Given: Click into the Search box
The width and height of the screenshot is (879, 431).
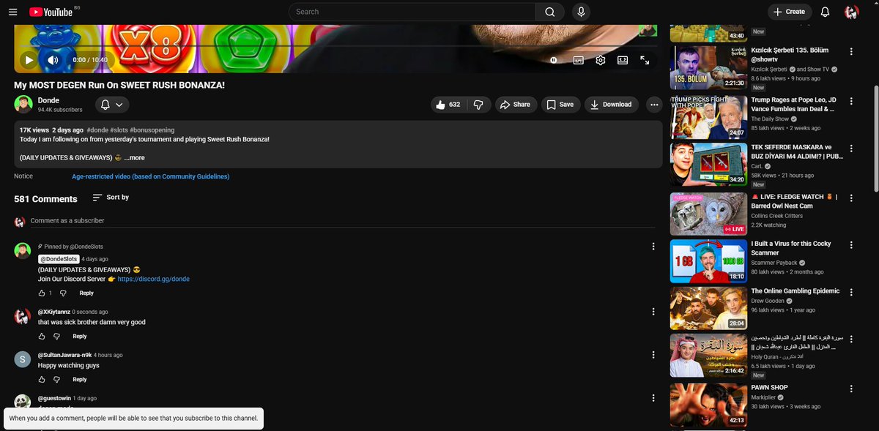Looking at the screenshot, I should point(412,12).
